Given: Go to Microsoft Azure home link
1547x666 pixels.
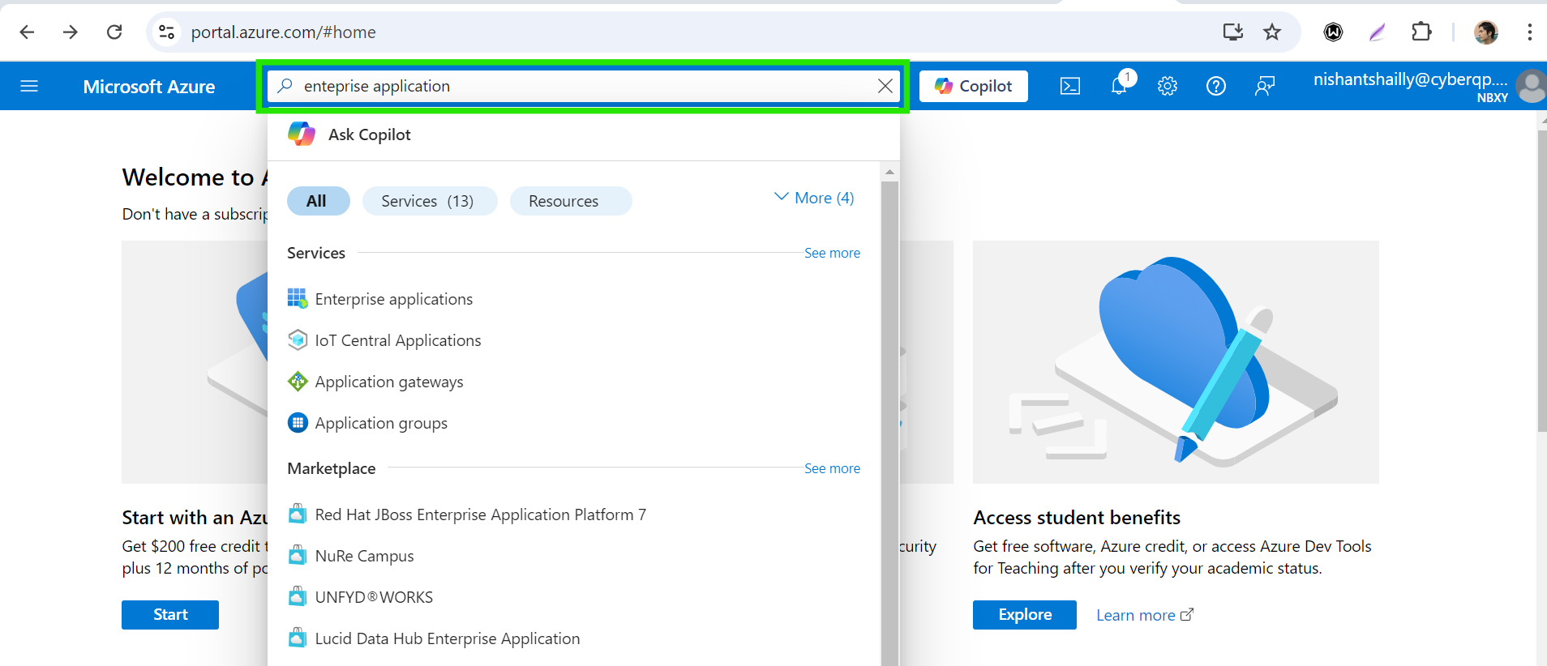Looking at the screenshot, I should [149, 87].
